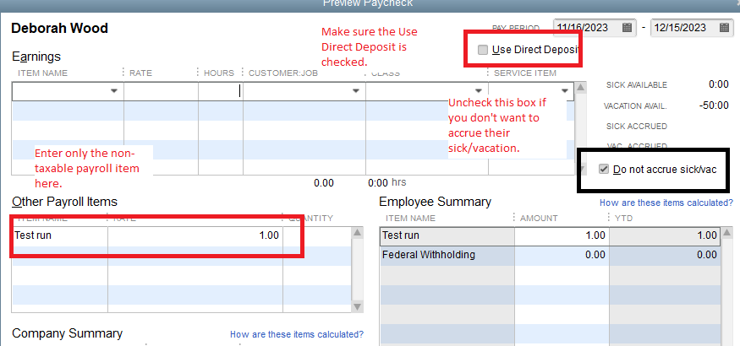Click the Earnings total 0.00
The height and width of the screenshot is (346, 740).
(324, 183)
